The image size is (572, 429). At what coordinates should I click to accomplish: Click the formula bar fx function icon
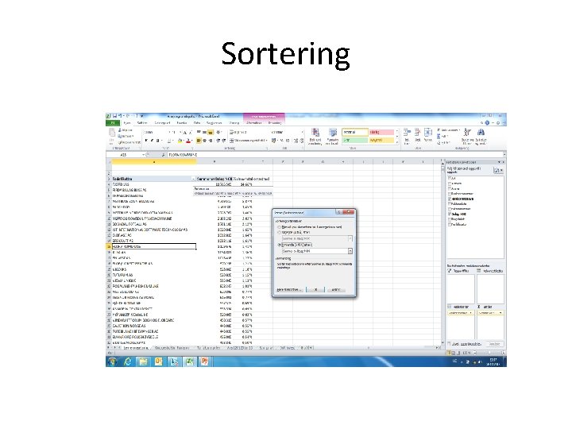pyautogui.click(x=163, y=155)
